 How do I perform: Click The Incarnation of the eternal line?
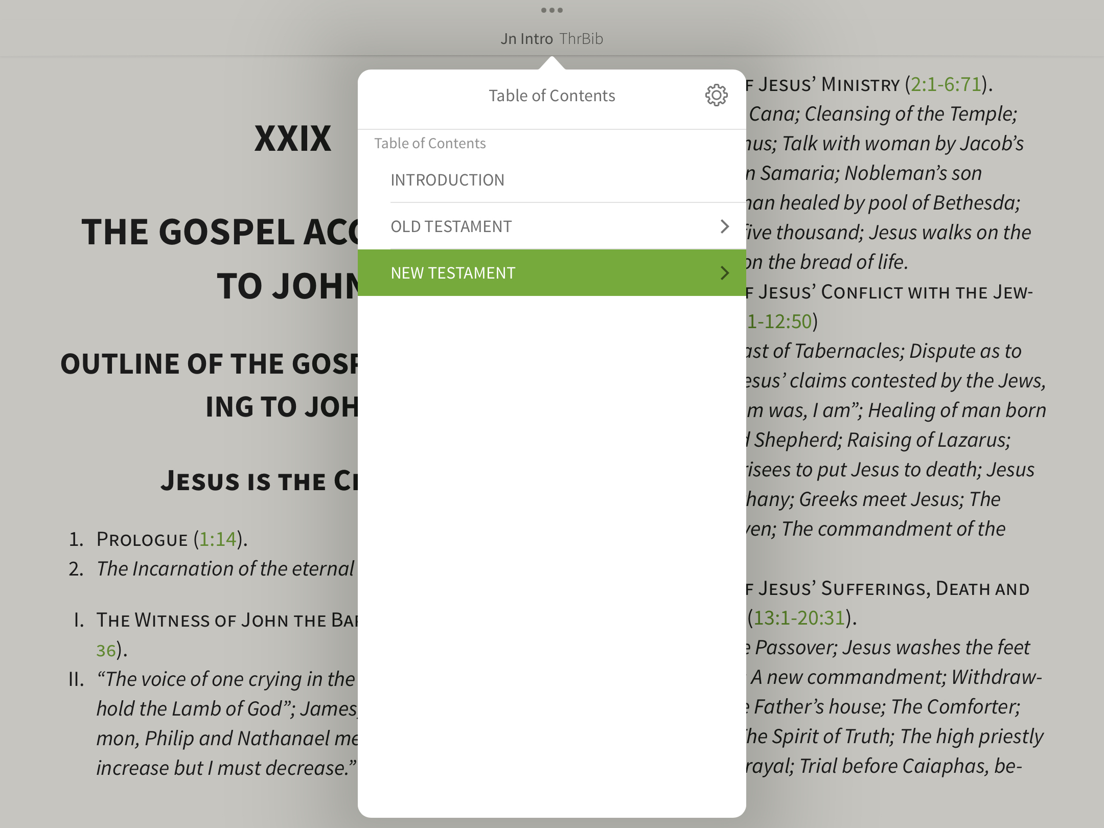[225, 569]
